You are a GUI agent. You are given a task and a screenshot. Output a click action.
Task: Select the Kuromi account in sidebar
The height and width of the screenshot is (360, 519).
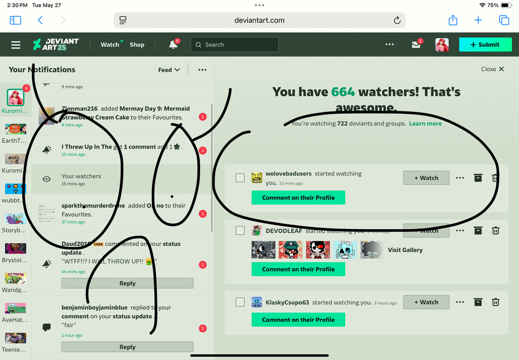pos(16,101)
